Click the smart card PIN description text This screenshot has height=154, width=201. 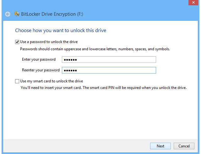(104, 88)
